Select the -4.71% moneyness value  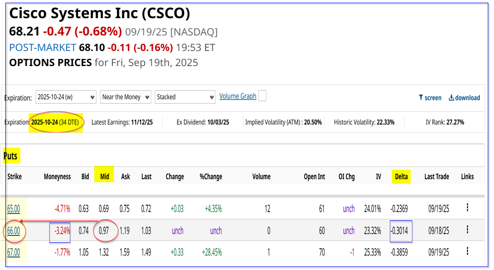(62, 209)
